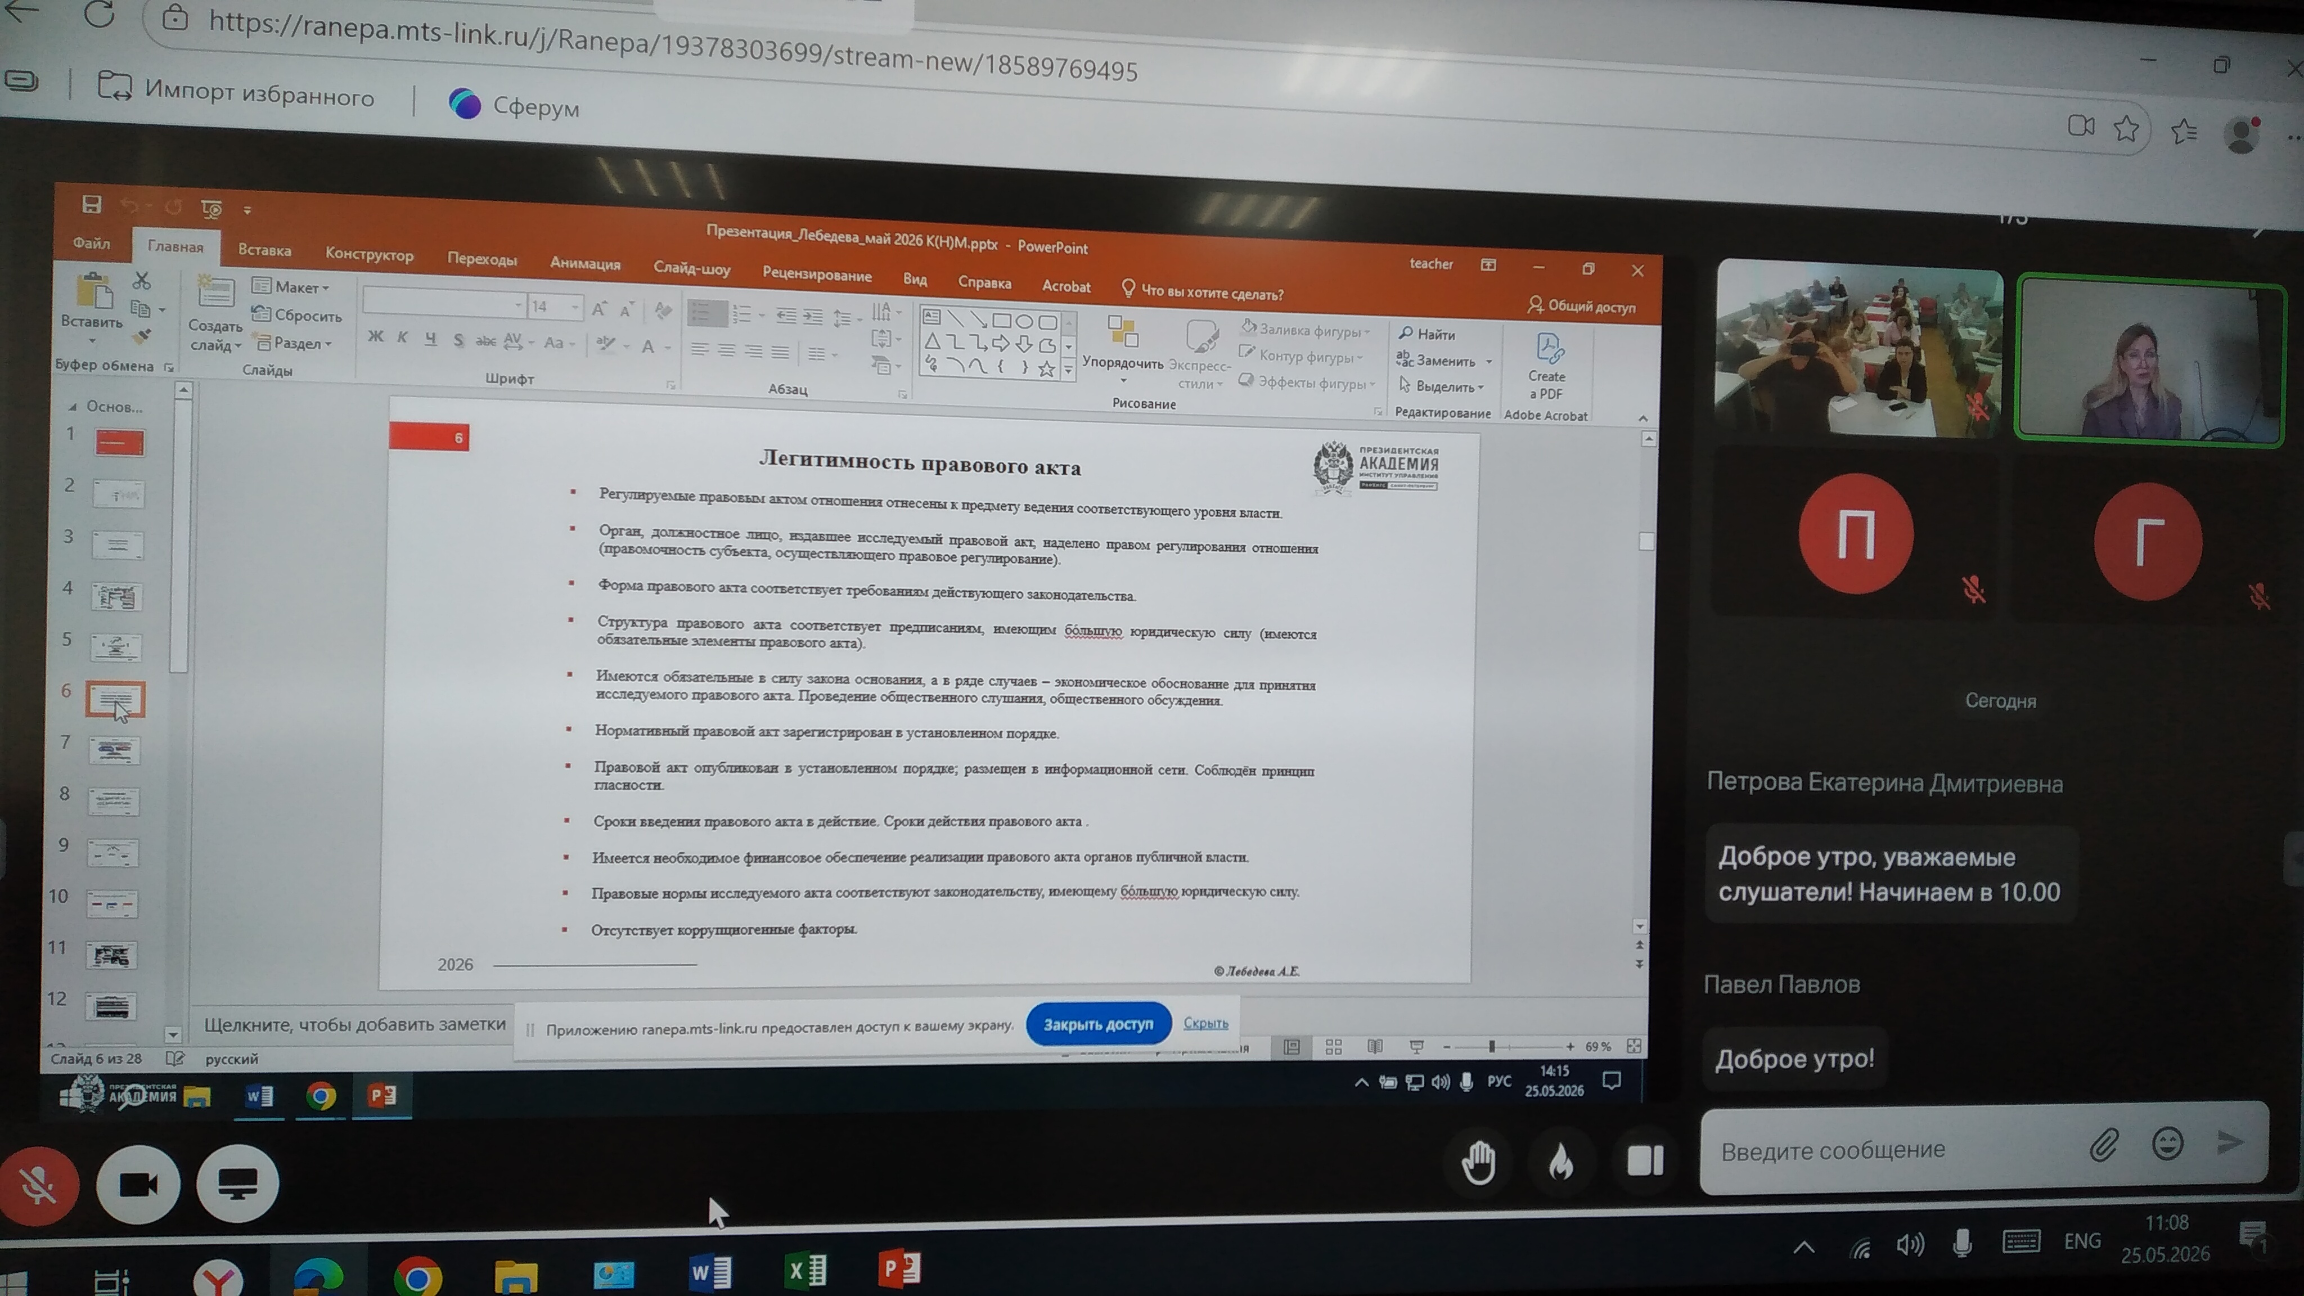Image resolution: width=2304 pixels, height=1296 pixels.
Task: Click the clear formatting icon in the Шрифт group
Action: pos(663,310)
